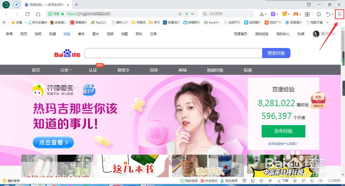
Task: Toggle the brightness sun mode icon
Action: tap(319, 14)
